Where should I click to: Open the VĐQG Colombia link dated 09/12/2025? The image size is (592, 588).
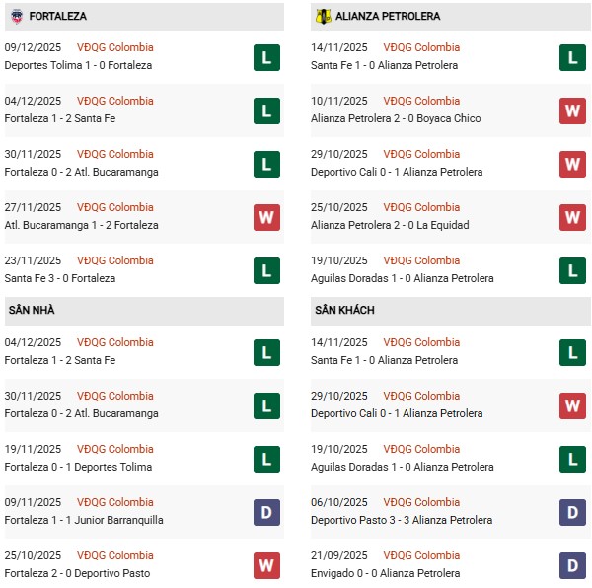(115, 47)
